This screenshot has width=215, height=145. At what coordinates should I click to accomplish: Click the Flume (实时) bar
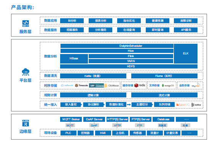(x=164, y=76)
